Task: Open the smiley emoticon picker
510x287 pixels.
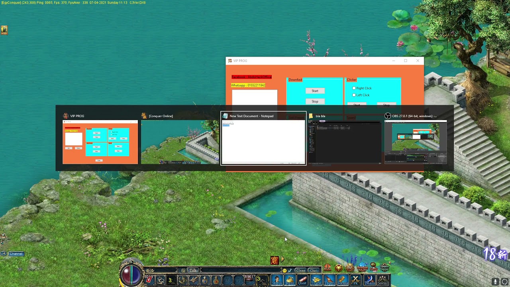Action: click(x=284, y=271)
